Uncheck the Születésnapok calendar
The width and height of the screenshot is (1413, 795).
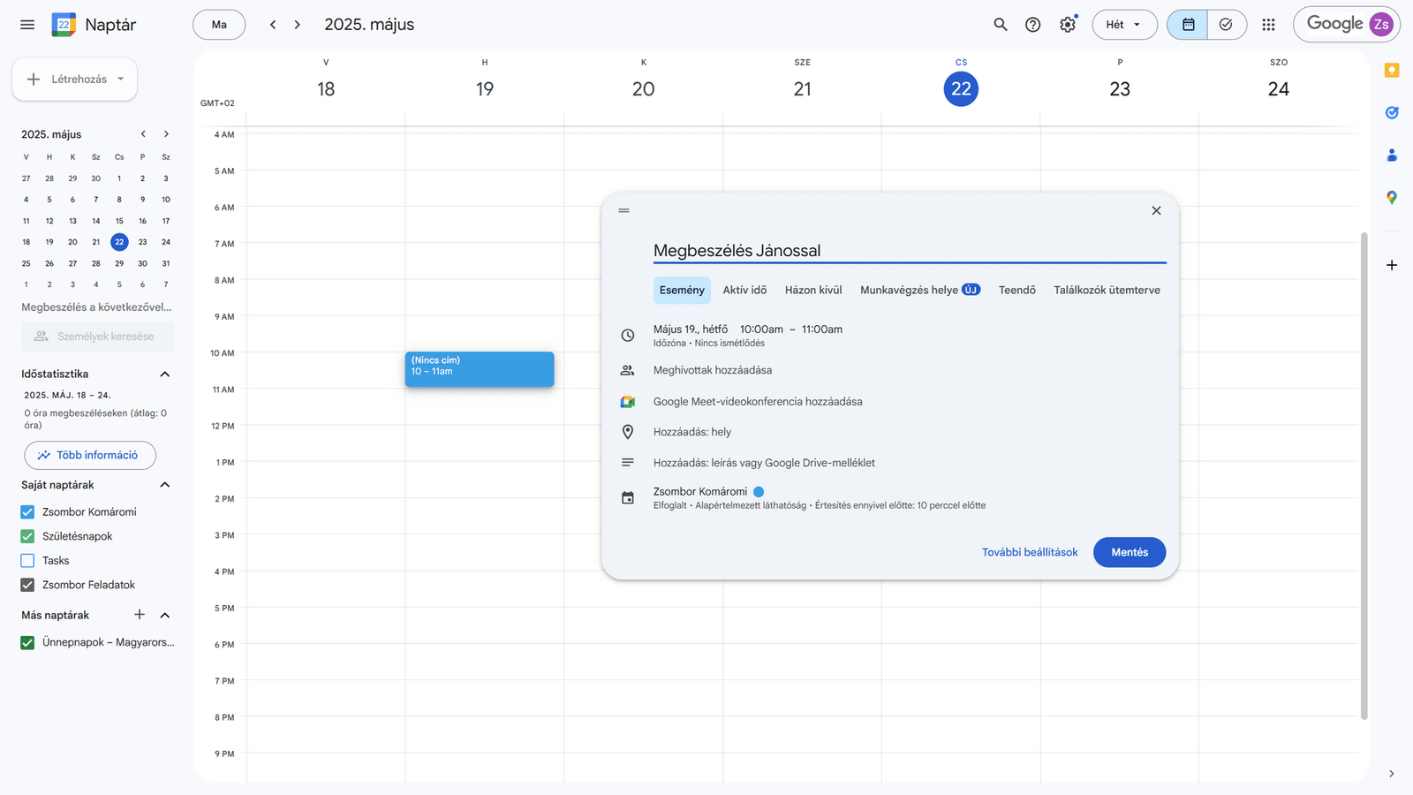tap(27, 536)
